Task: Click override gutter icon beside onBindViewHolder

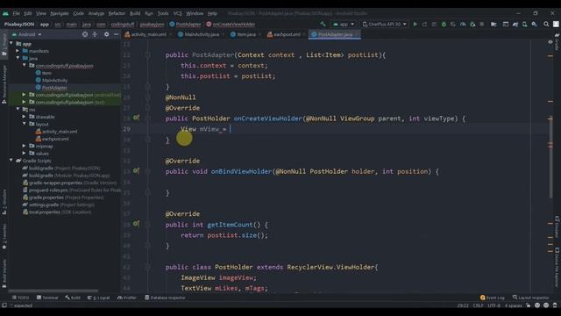Action: pyautogui.click(x=137, y=171)
